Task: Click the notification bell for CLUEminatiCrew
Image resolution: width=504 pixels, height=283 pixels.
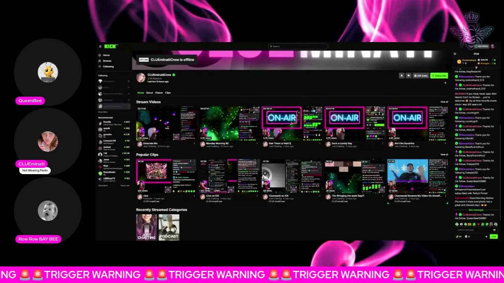Action: point(402,75)
